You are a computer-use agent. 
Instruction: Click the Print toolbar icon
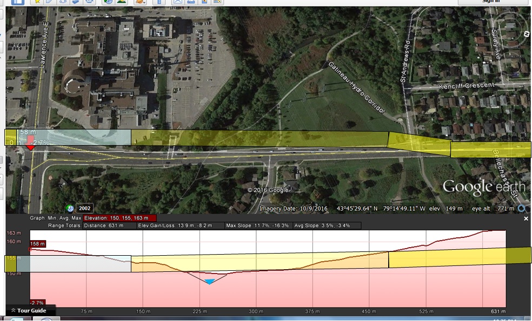191,2
